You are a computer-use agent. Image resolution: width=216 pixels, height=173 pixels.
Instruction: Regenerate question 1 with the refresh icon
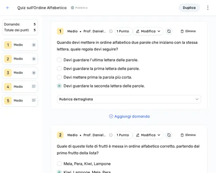pos(169,31)
